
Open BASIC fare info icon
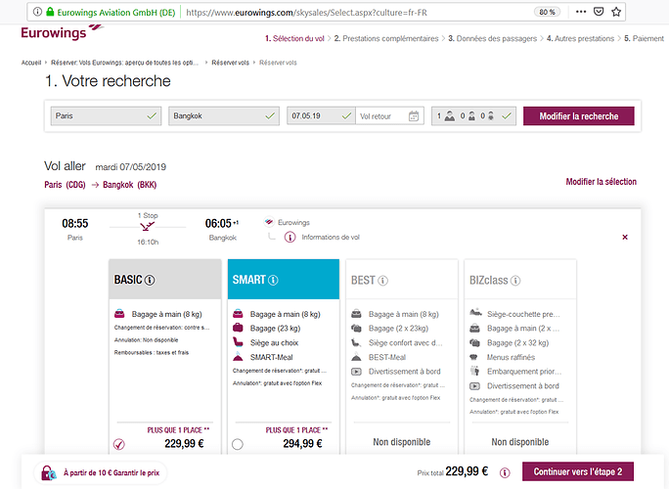coord(150,281)
